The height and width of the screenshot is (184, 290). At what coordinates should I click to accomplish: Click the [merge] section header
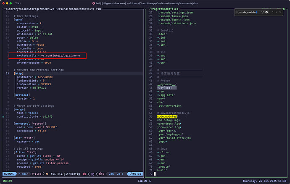(x=19, y=109)
